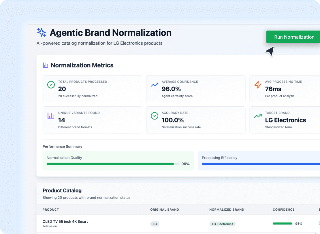The image size is (320, 234).
Task: Click the bar chart icon next to Normalization Metrics
Action: (45, 65)
